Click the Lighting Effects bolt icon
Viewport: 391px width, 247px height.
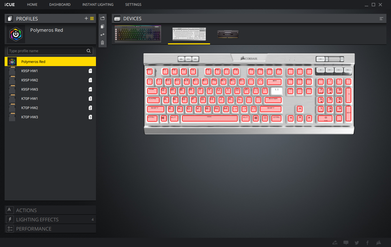pos(10,219)
